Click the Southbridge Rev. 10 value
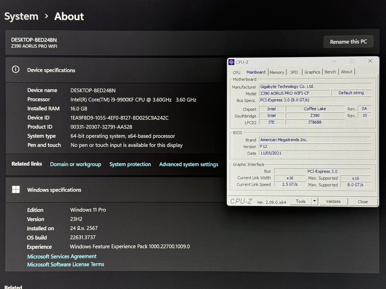 (x=364, y=115)
